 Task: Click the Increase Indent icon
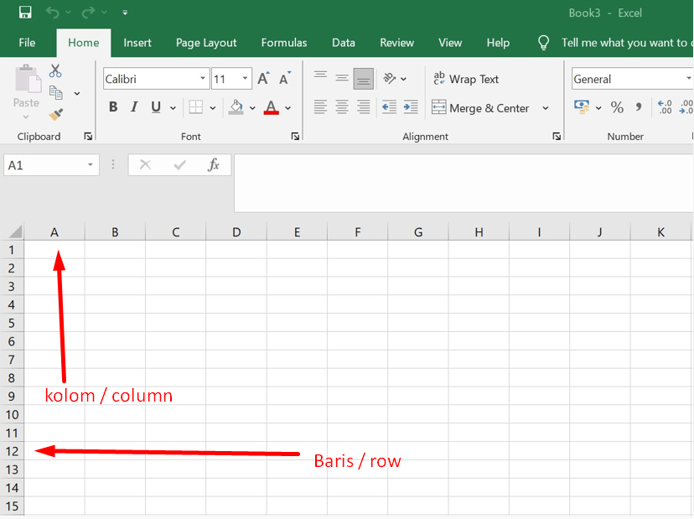(411, 107)
